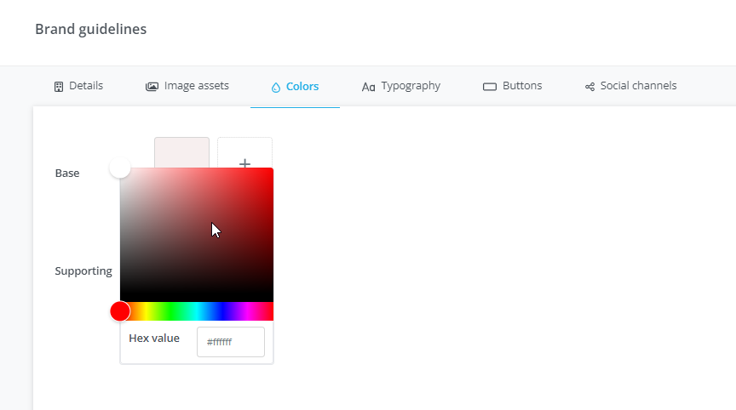
Task: Select the light pink base color swatch
Action: [x=181, y=153]
